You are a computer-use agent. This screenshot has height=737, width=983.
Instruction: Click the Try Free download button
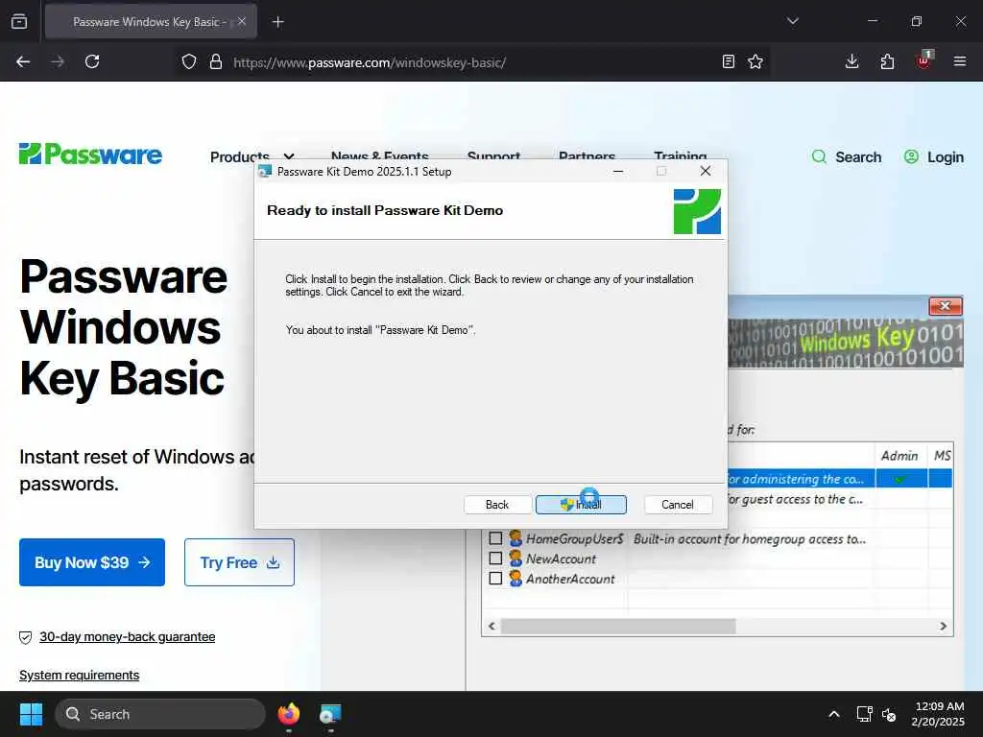[239, 562]
